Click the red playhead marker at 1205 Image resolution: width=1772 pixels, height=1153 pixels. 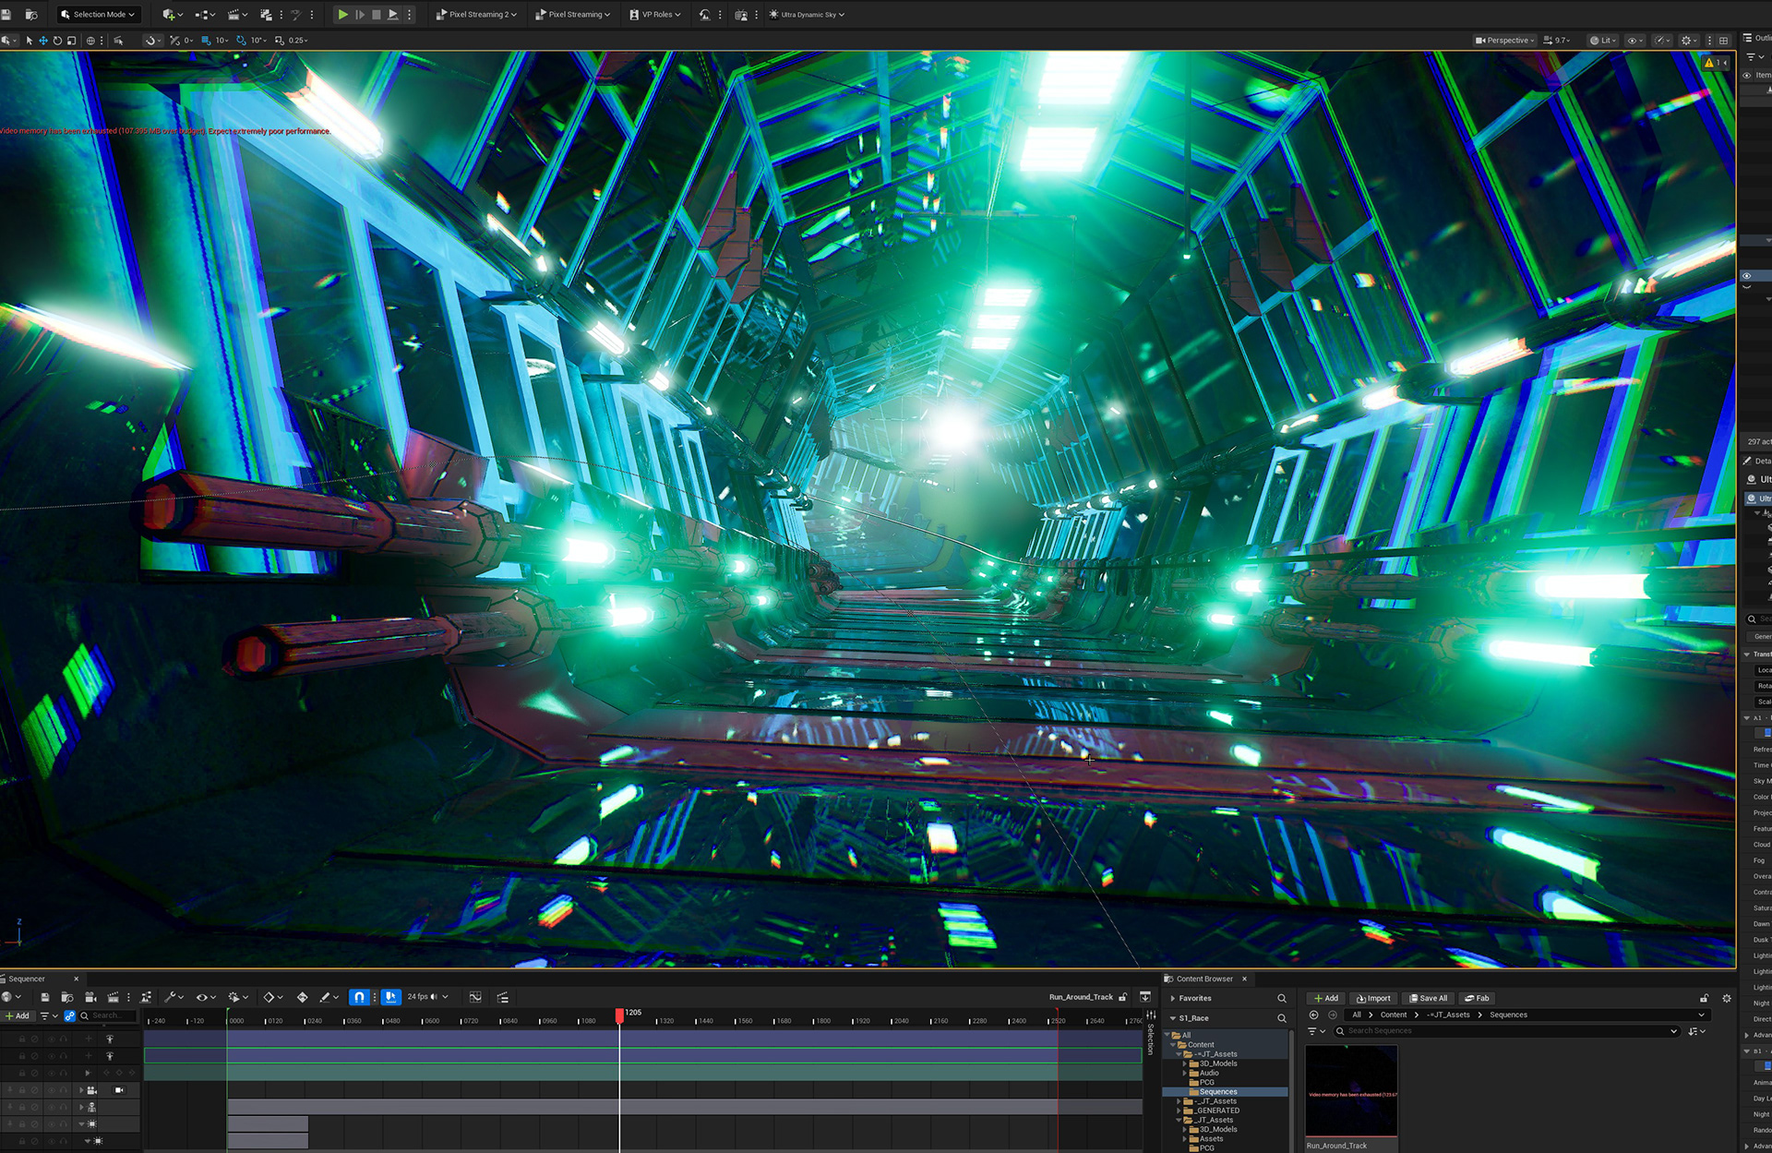(x=619, y=1015)
